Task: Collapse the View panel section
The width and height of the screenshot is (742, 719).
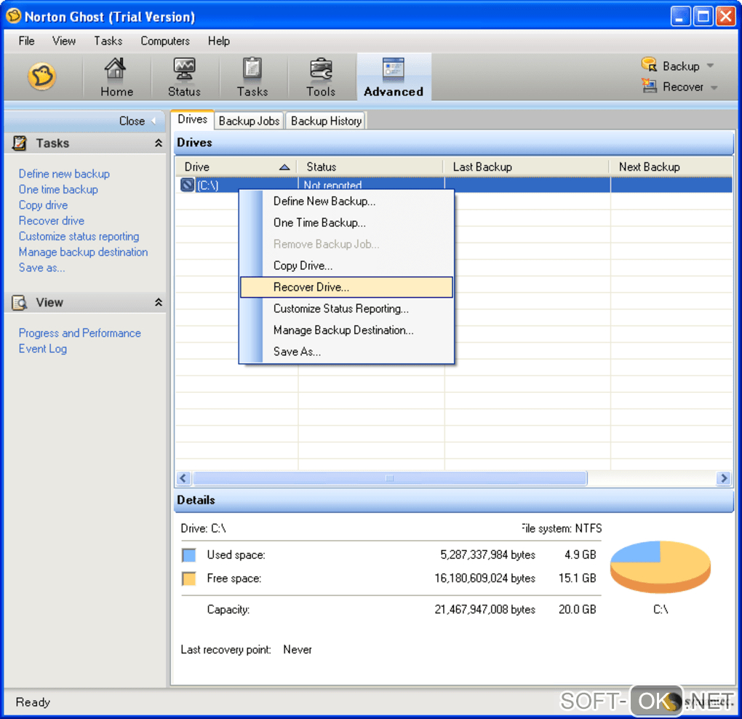Action: coord(159,303)
